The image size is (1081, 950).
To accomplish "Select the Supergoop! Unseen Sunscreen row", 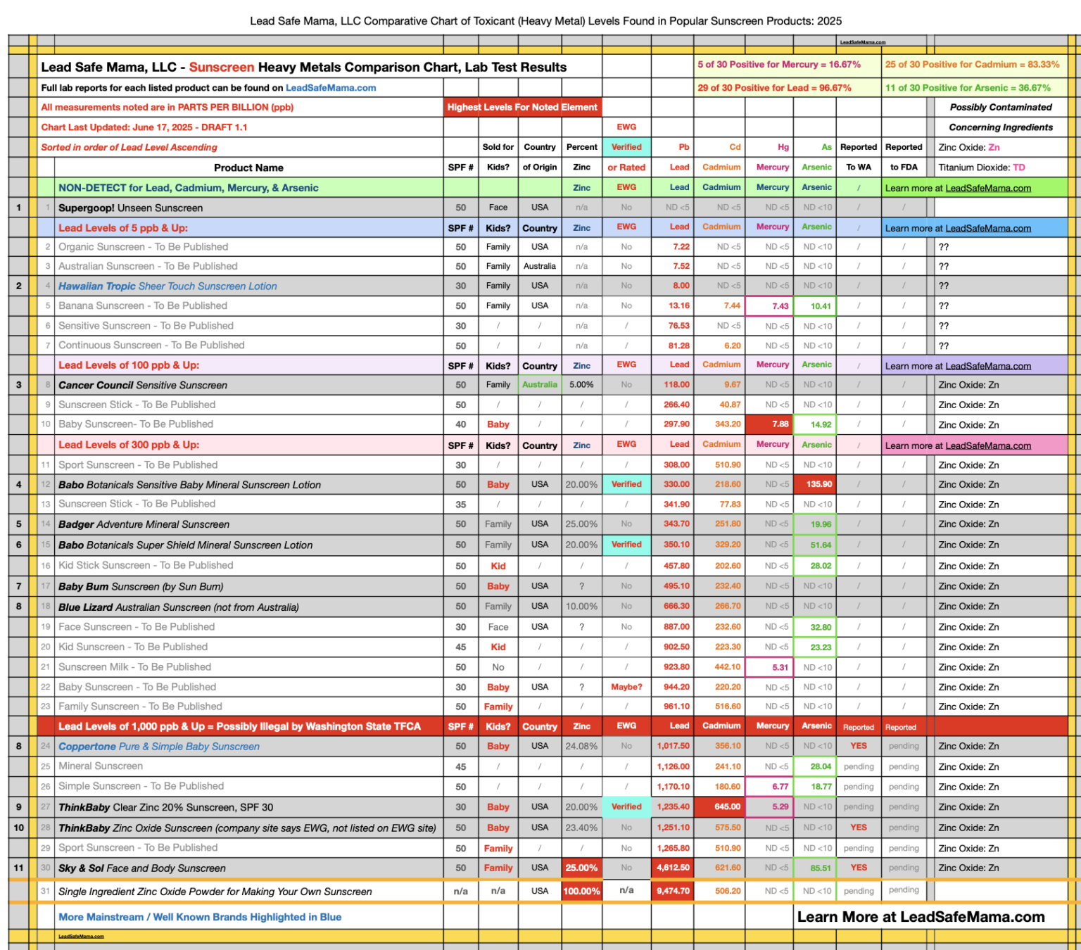I will 130,208.
